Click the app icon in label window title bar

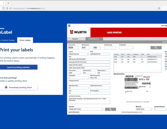(69, 26)
